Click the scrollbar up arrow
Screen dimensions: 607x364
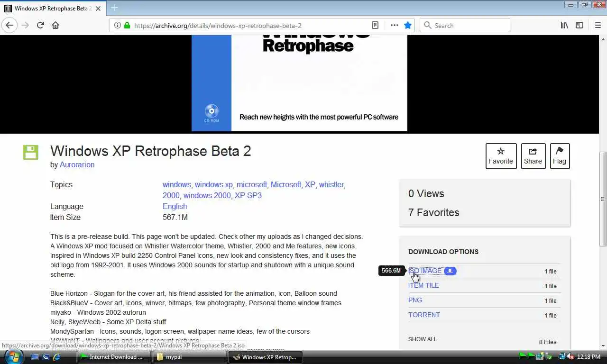click(x=603, y=39)
